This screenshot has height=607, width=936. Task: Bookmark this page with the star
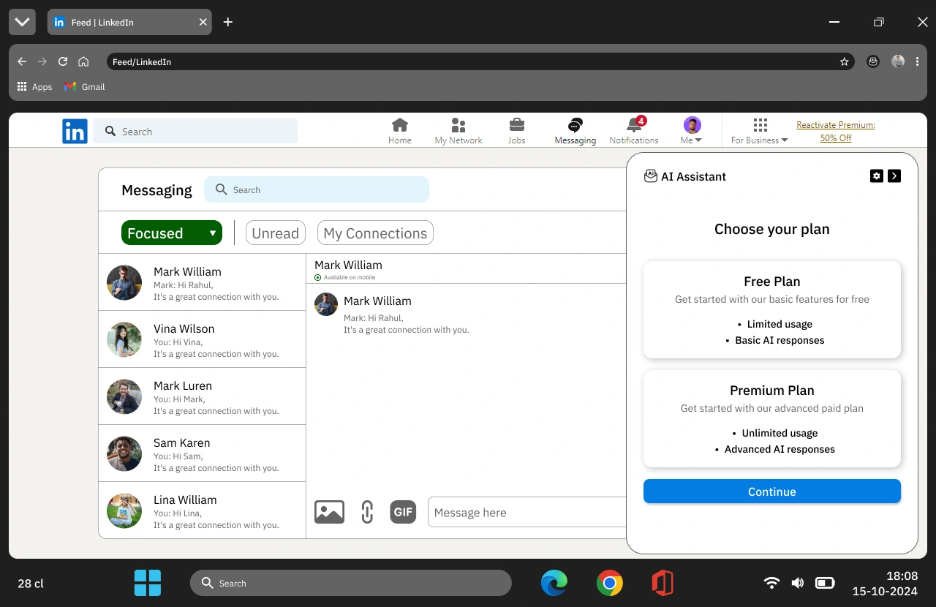coord(845,62)
